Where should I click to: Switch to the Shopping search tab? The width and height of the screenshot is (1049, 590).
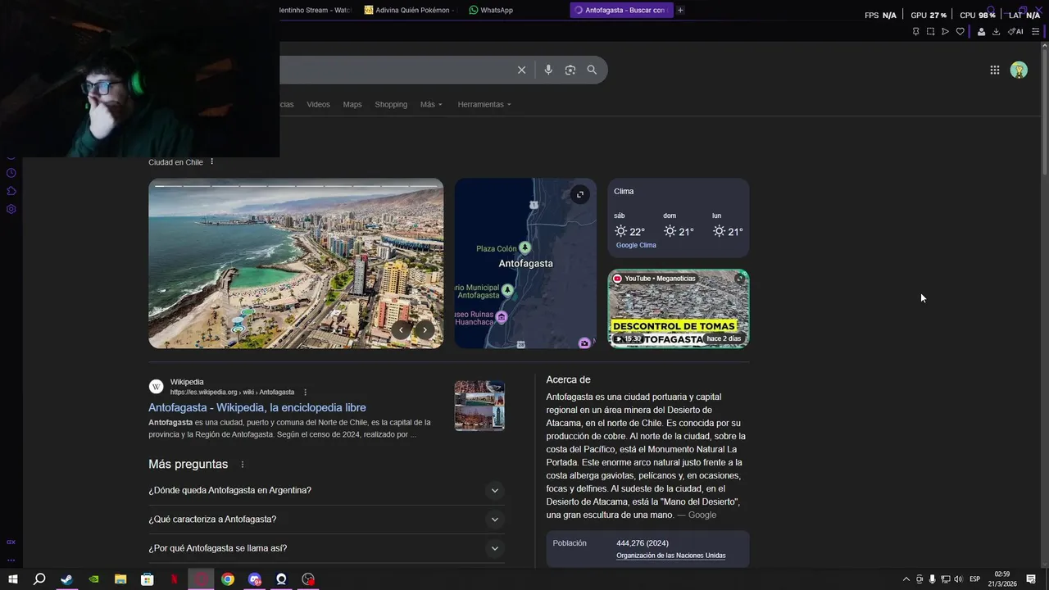[x=391, y=104]
